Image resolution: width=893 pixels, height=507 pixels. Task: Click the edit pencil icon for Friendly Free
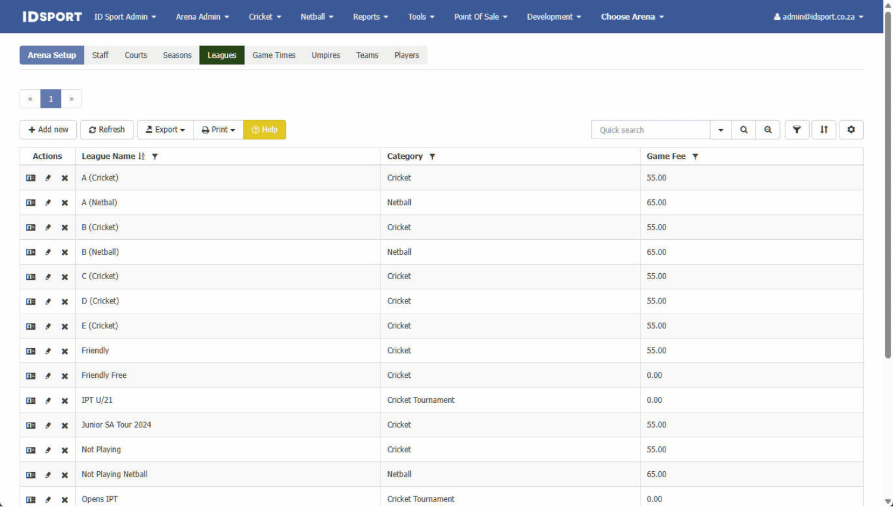click(48, 376)
